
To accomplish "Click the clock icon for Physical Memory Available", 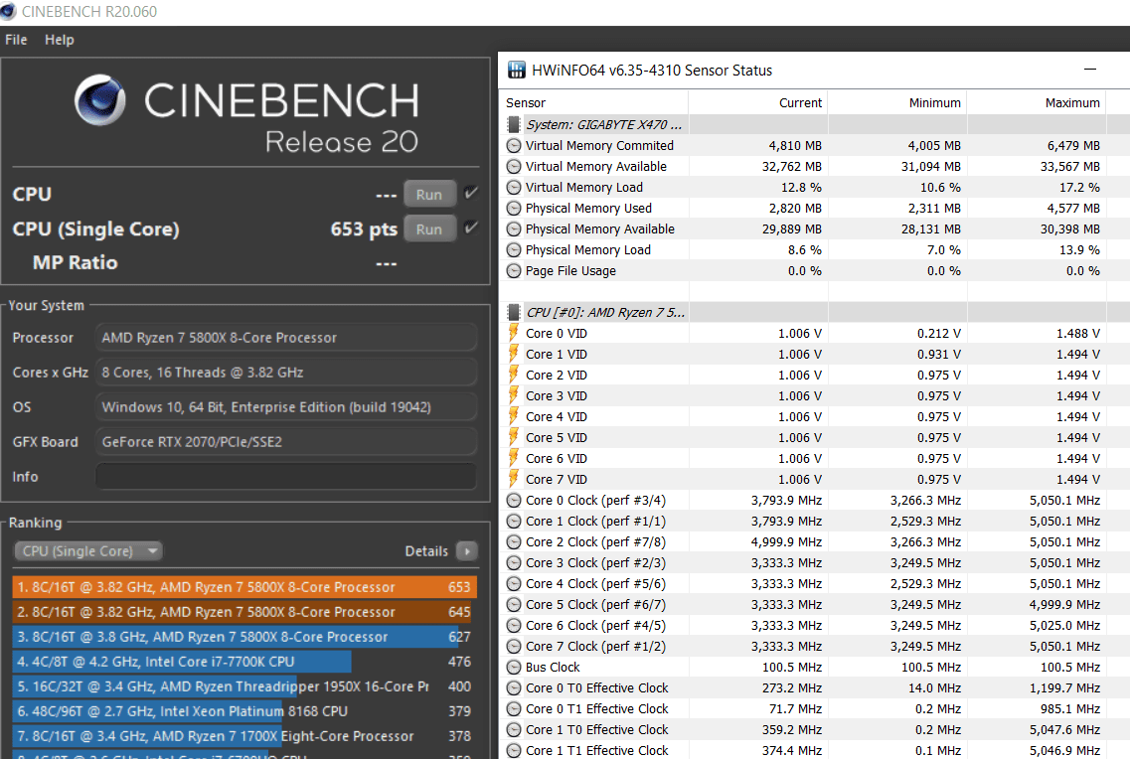I will (514, 229).
